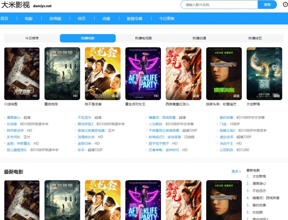
Task: Open the 不在远方 link in hot movies list
Action: 84,118
